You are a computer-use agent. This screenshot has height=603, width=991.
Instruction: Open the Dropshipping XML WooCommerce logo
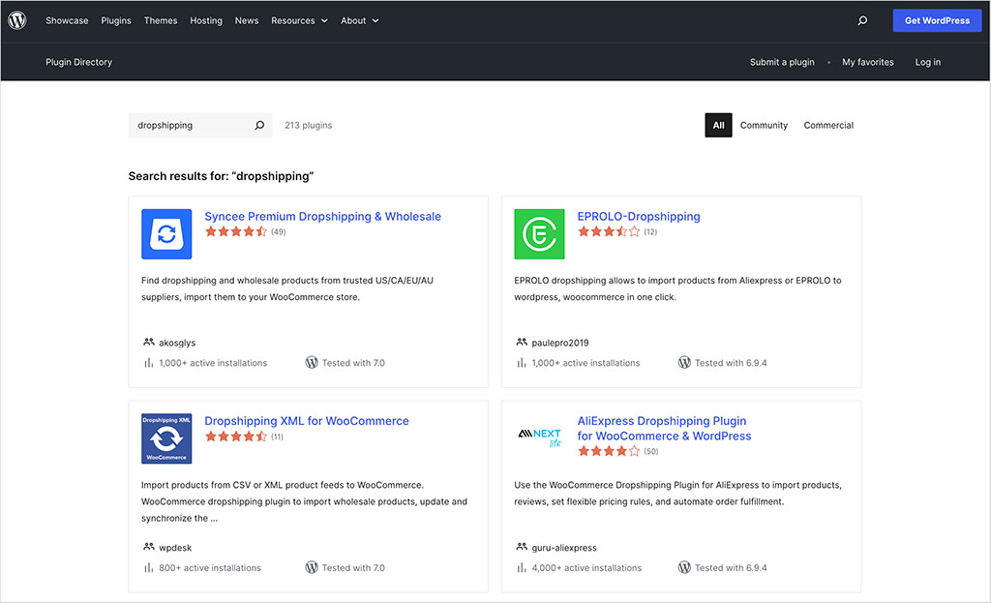point(166,438)
